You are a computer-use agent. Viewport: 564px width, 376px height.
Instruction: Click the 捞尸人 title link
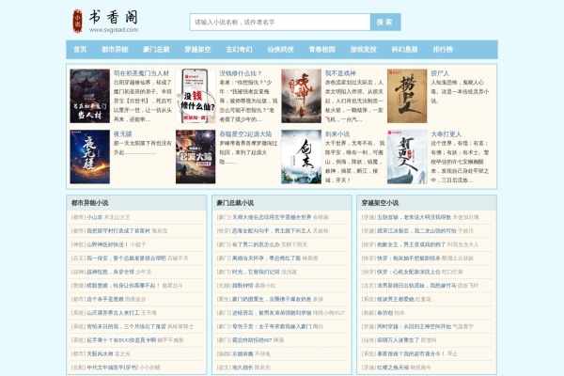tap(441, 72)
